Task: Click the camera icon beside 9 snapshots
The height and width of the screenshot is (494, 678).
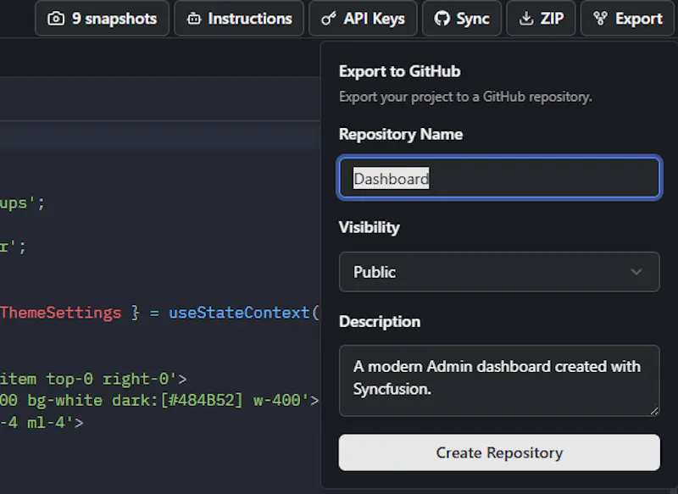Action: point(56,19)
